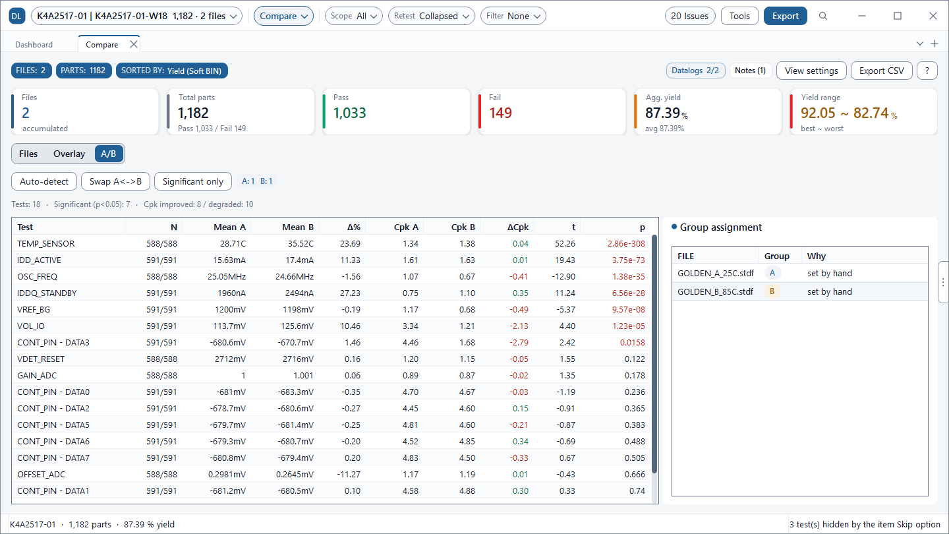The image size is (949, 534).
Task: Open the Compare mode dropdown
Action: point(283,16)
